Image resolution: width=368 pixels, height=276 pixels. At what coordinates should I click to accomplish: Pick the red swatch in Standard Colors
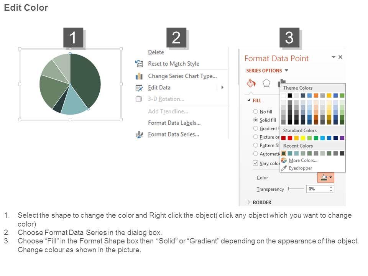pyautogui.click(x=290, y=138)
